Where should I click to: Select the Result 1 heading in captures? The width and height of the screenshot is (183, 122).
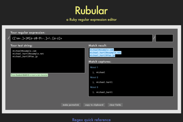point(94,67)
